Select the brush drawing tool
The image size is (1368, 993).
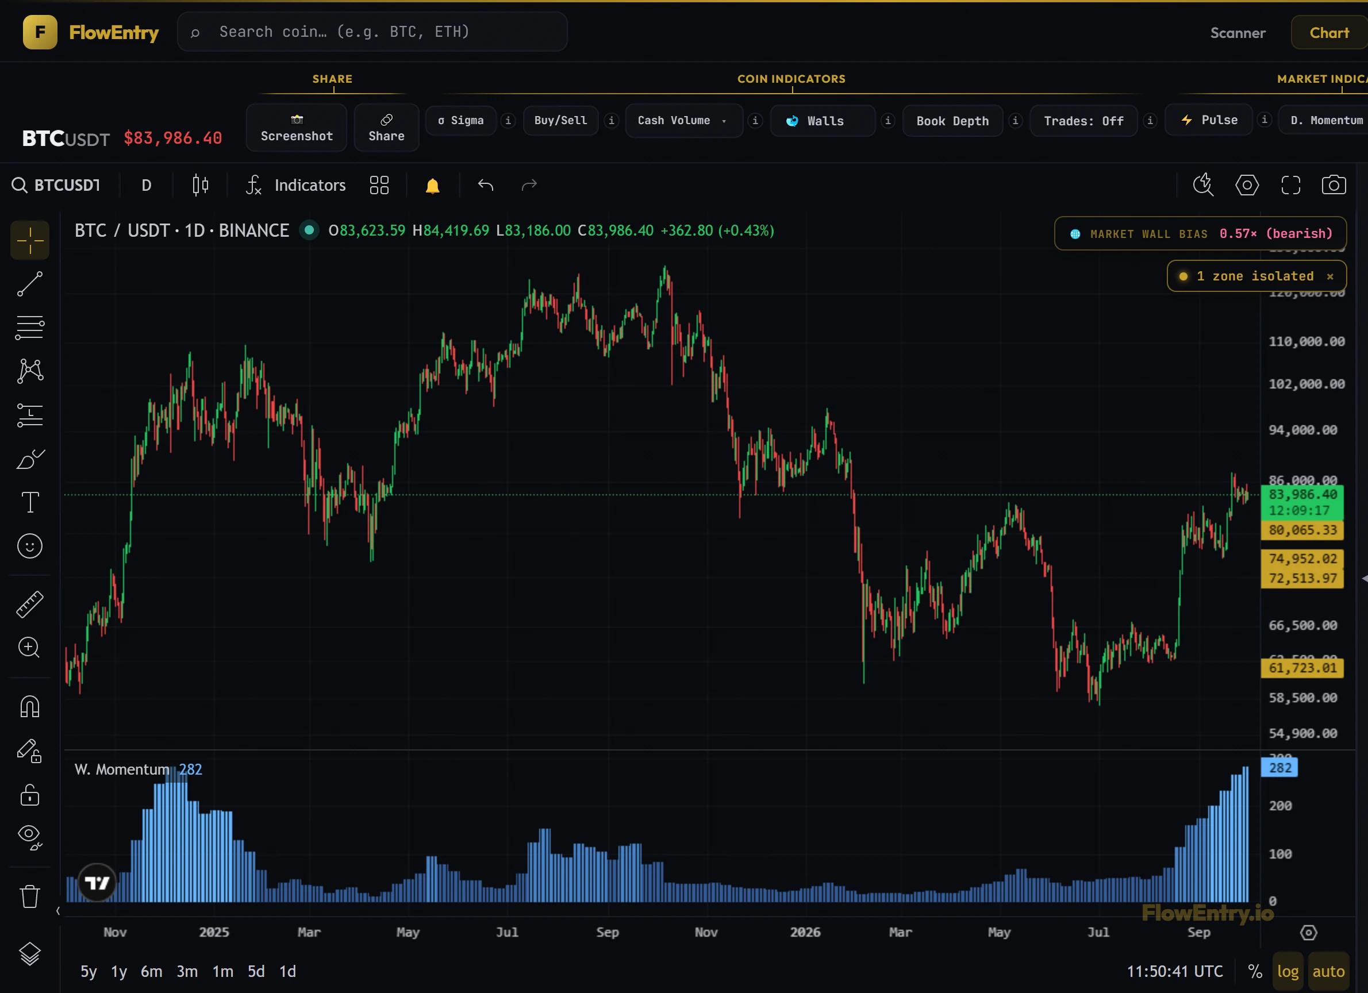pos(29,459)
